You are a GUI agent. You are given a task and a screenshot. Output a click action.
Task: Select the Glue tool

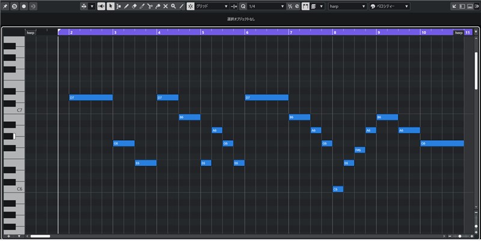(x=158, y=6)
